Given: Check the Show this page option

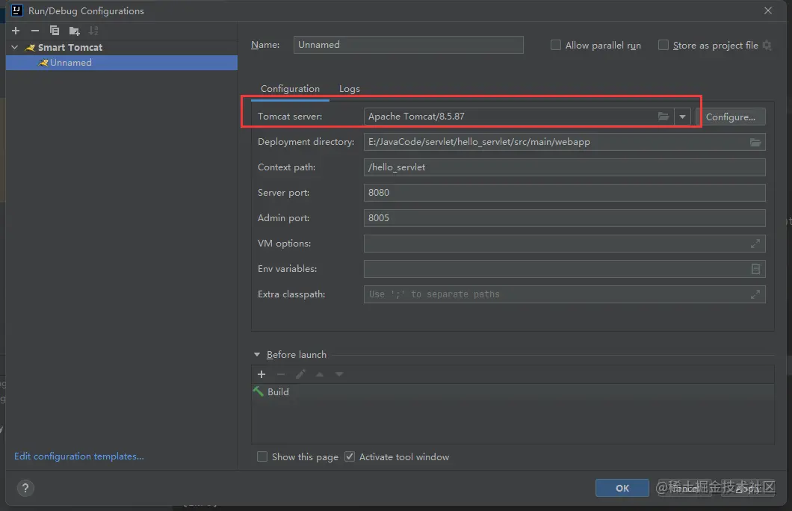Looking at the screenshot, I should pyautogui.click(x=262, y=456).
